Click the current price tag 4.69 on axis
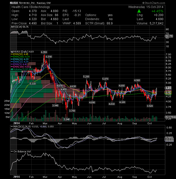This screenshot has width=176, height=179. pyautogui.click(x=168, y=88)
